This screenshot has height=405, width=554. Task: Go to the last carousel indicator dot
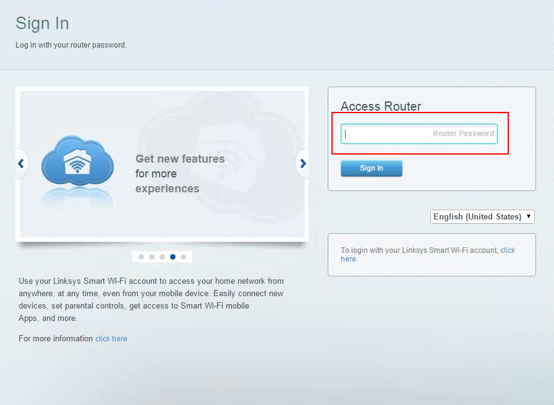click(x=183, y=257)
